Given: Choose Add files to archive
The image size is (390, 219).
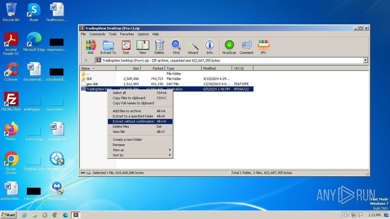Looking at the screenshot, I should tap(140, 111).
